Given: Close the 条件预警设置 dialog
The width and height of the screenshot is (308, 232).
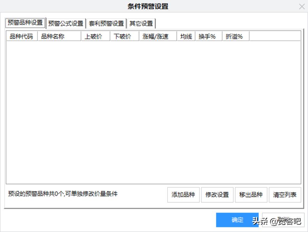Looking at the screenshot, I should (x=302, y=6).
